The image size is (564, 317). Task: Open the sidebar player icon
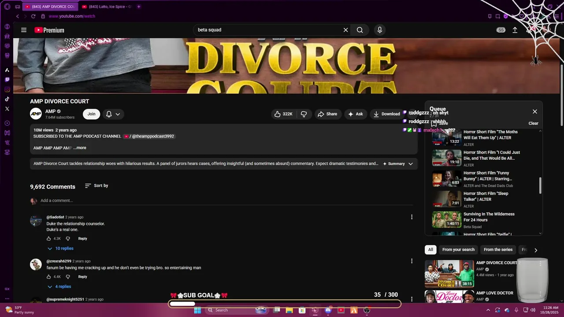tap(7, 123)
